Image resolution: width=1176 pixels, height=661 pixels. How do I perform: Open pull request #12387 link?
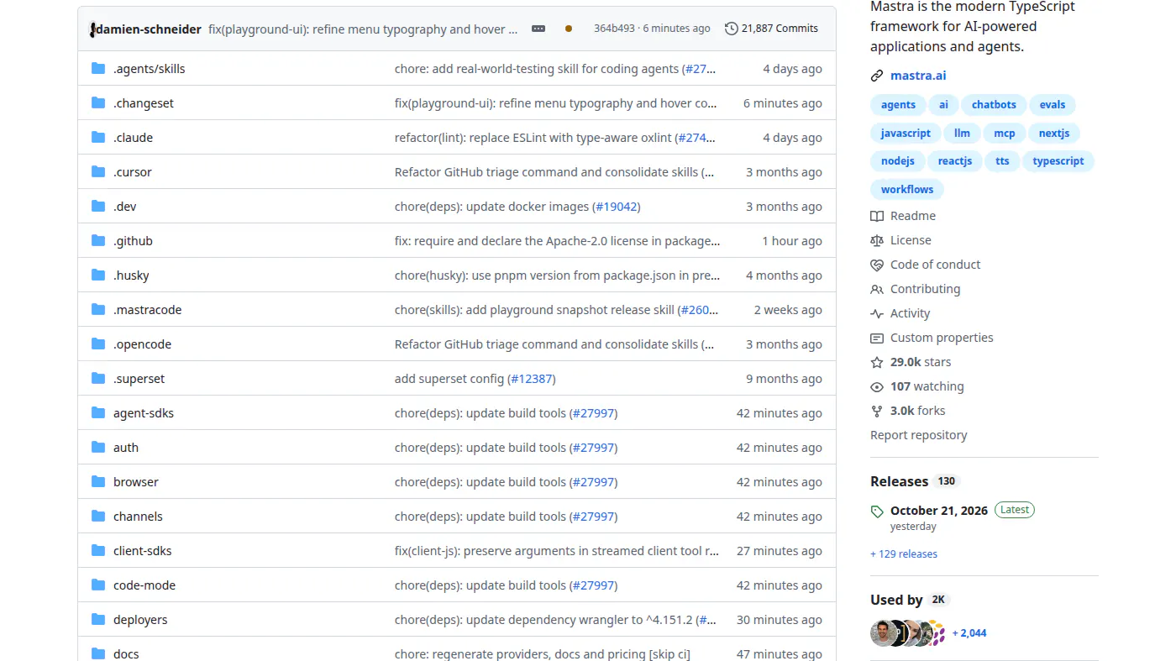[532, 378]
